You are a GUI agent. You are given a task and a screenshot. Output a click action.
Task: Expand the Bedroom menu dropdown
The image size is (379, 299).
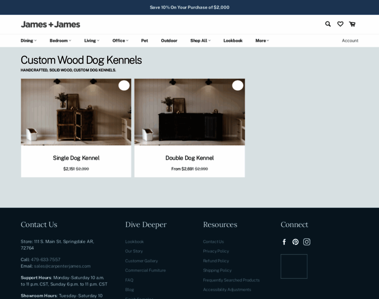[60, 40]
